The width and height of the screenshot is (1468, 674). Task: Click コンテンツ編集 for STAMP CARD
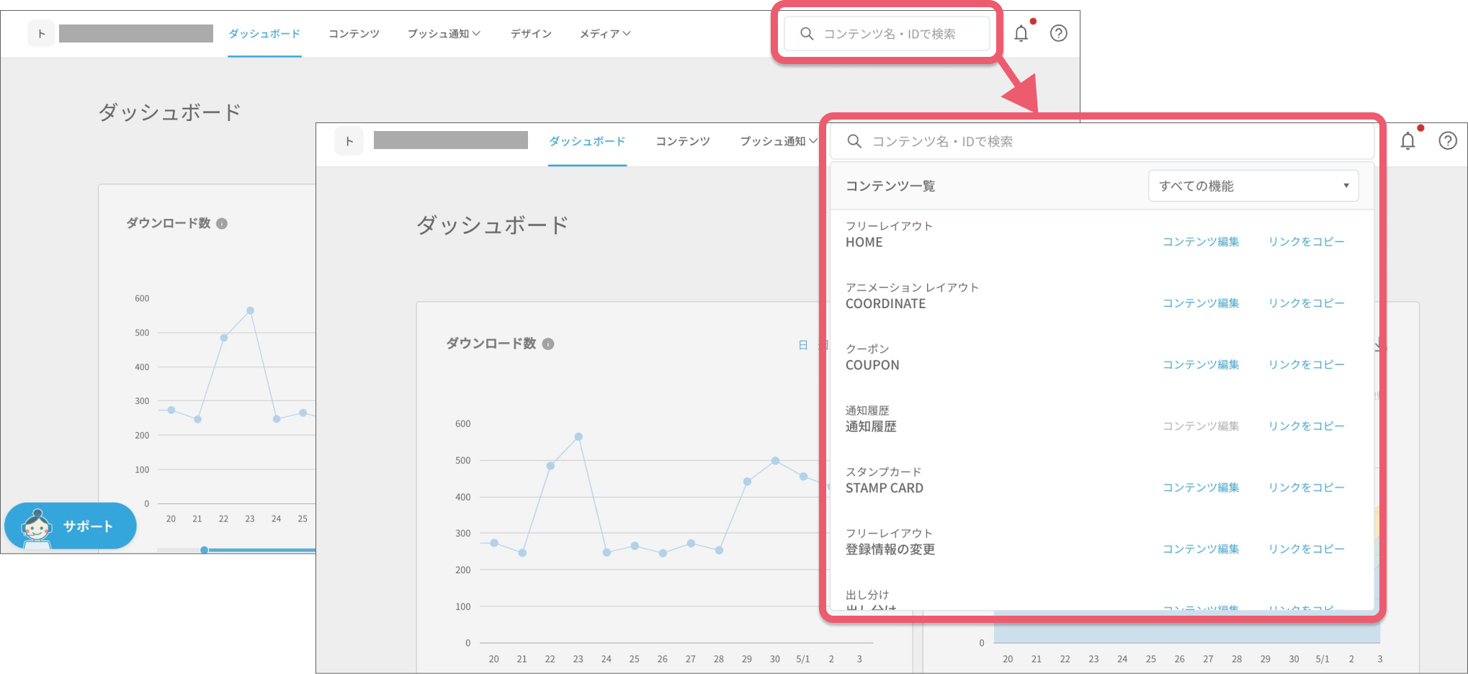1201,487
